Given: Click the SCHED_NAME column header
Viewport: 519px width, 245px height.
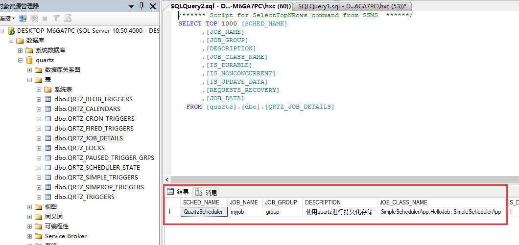Looking at the screenshot, I should (204, 202).
